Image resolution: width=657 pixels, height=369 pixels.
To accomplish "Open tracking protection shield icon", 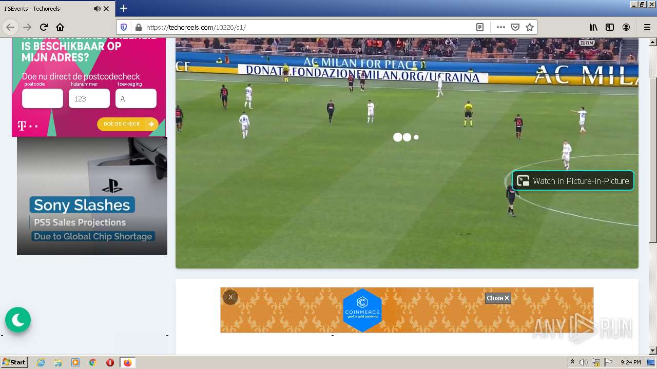I will [x=124, y=27].
